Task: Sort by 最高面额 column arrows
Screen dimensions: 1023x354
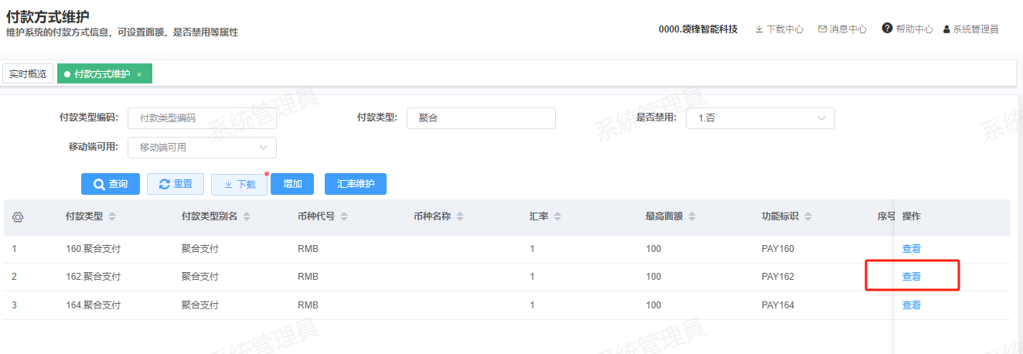Action: [692, 217]
